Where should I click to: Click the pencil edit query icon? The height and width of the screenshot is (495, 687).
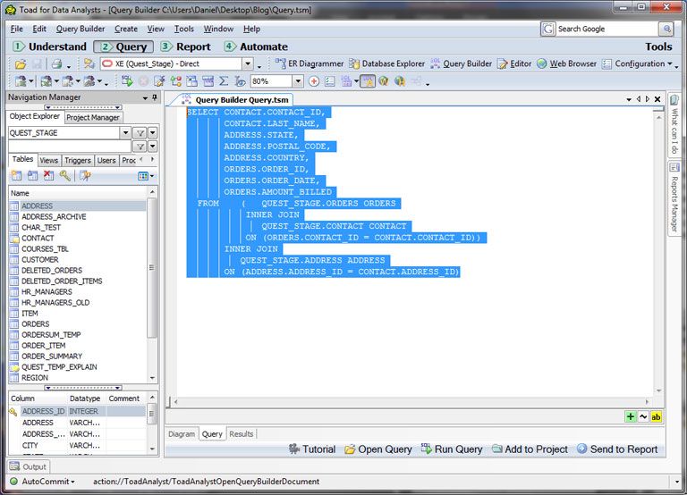pyautogui.click(x=159, y=81)
